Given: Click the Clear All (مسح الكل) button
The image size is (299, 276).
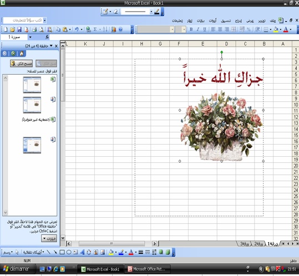Looking at the screenshot, I should (21, 64).
